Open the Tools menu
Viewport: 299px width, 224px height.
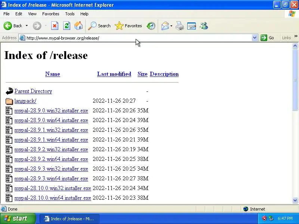[70, 14]
